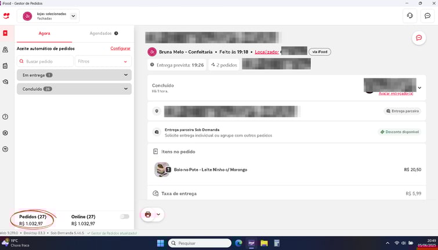Screen dimensions: 438x250
Task: Open the iFood logo home icon
Action: pyautogui.click(x=6, y=16)
